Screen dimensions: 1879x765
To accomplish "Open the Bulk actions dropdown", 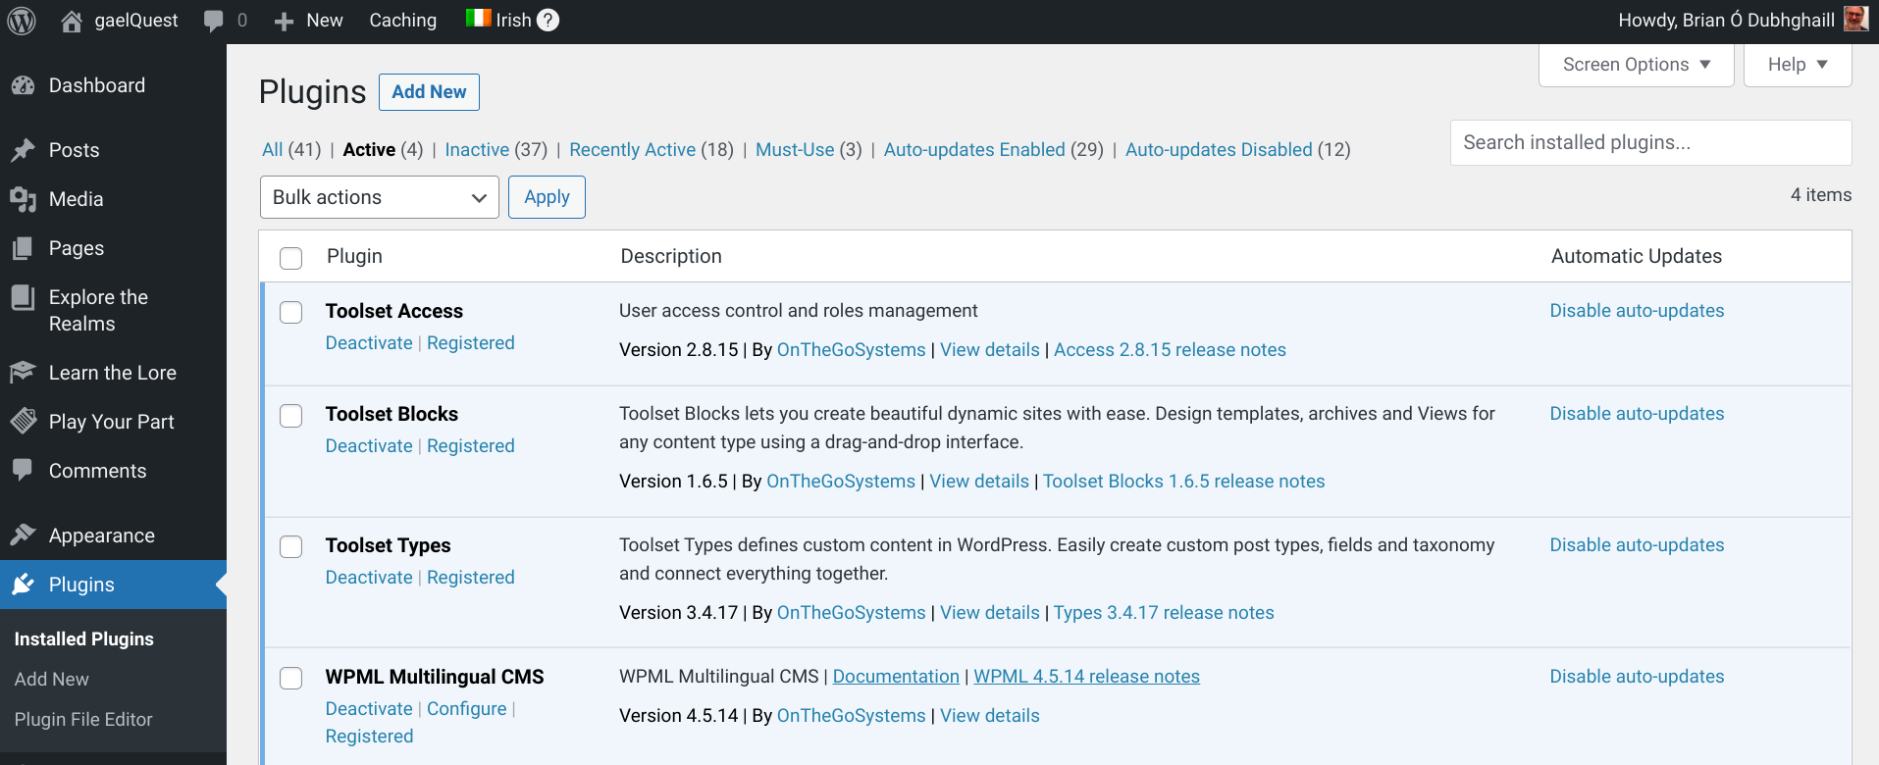I will pyautogui.click(x=380, y=197).
